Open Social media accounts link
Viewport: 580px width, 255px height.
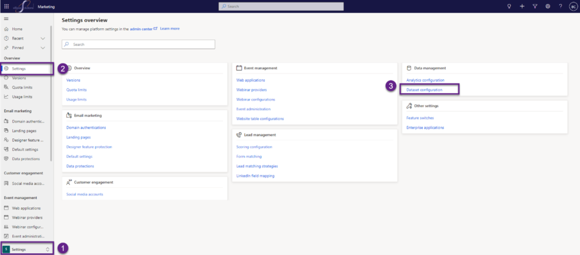pos(85,194)
